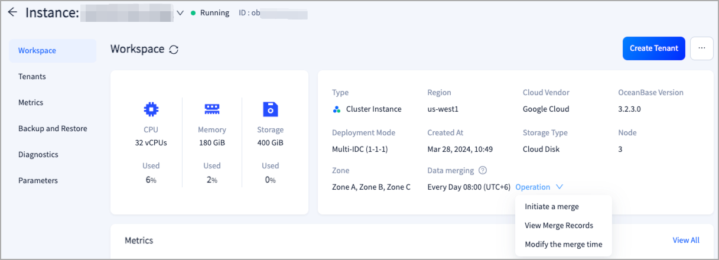Click the back arrow next to Instance
The width and height of the screenshot is (719, 260).
(12, 12)
